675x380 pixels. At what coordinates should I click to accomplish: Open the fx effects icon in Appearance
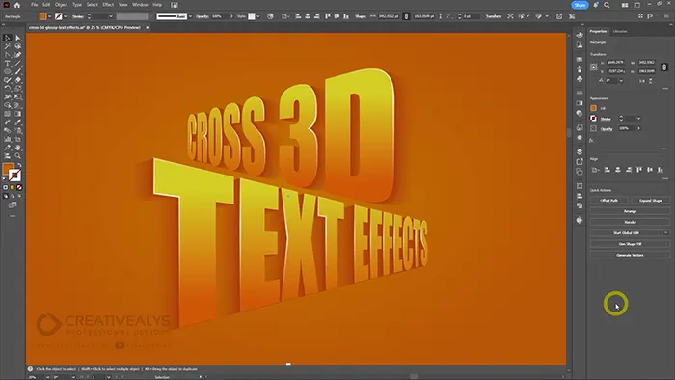[591, 140]
